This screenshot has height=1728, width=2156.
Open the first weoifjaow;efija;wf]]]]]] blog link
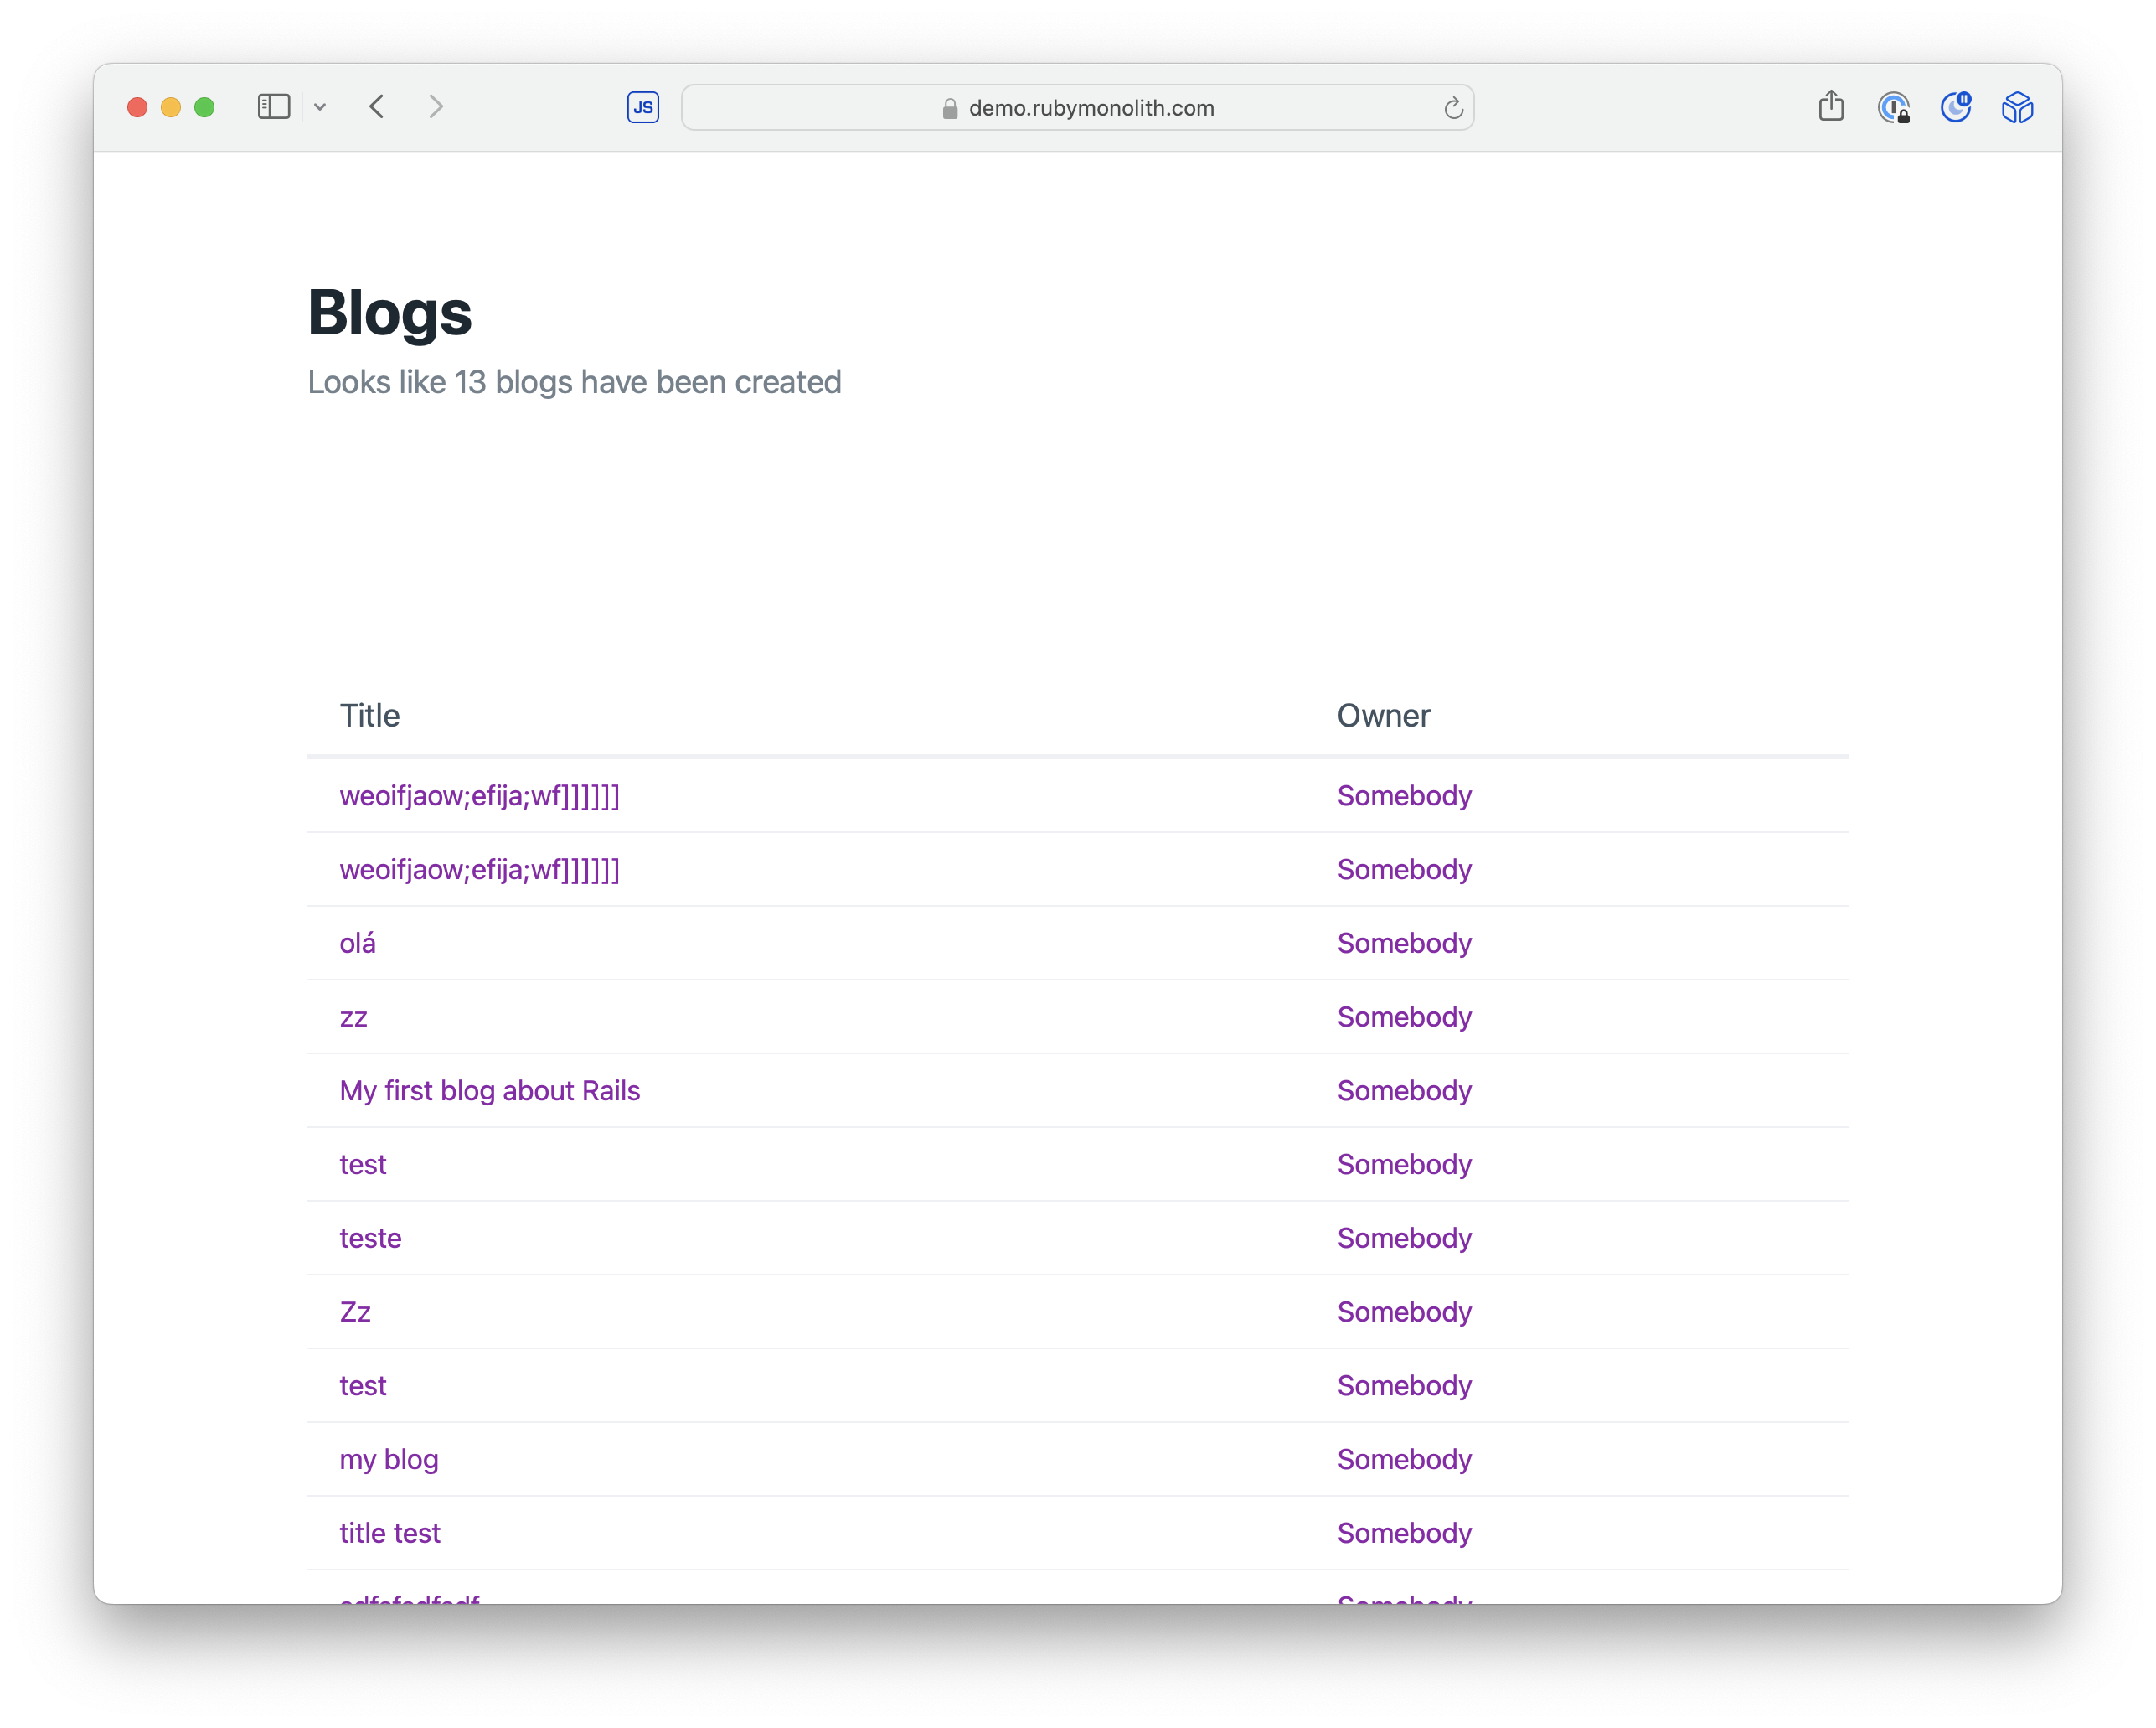(479, 795)
